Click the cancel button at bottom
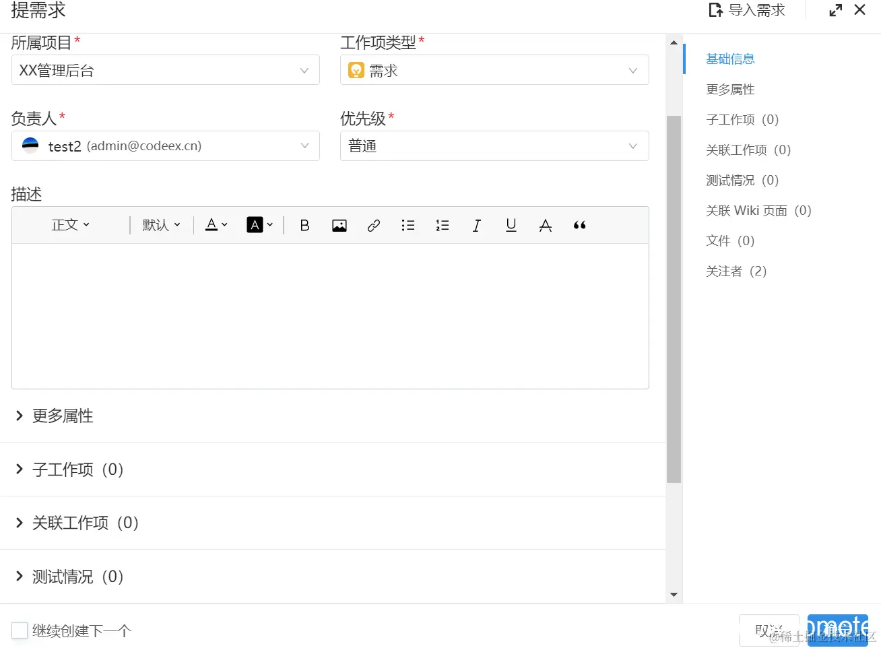 (769, 630)
